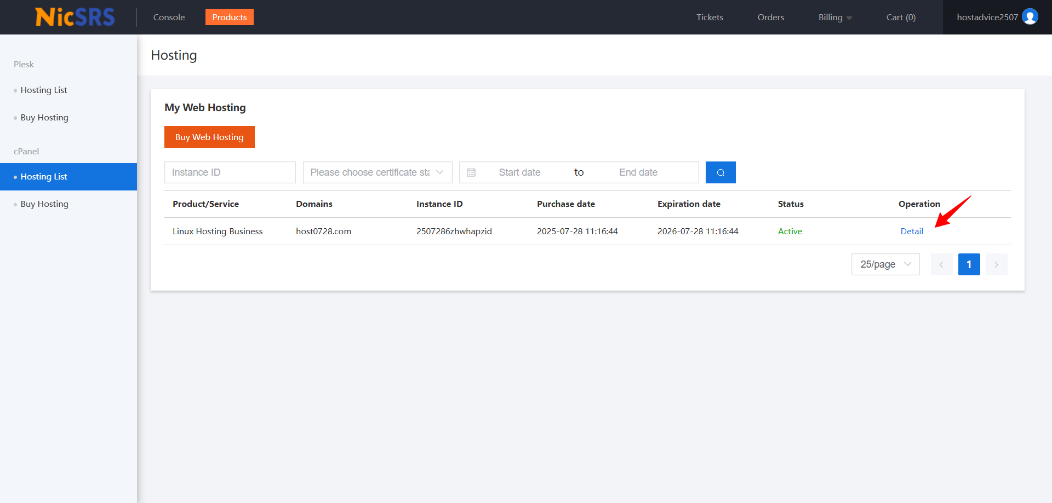Open Plesk Buy Hosting
The width and height of the screenshot is (1052, 503).
click(44, 118)
